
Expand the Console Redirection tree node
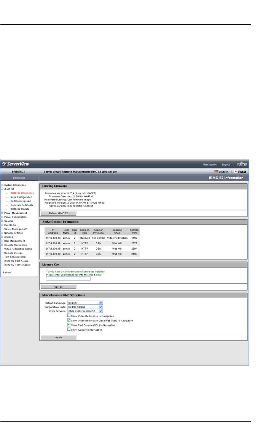[x=2, y=245]
